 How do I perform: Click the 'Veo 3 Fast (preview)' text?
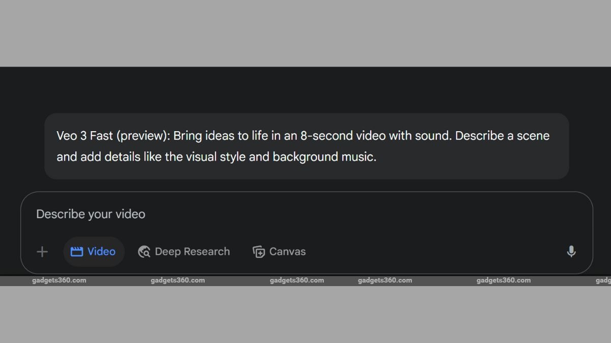pos(115,136)
